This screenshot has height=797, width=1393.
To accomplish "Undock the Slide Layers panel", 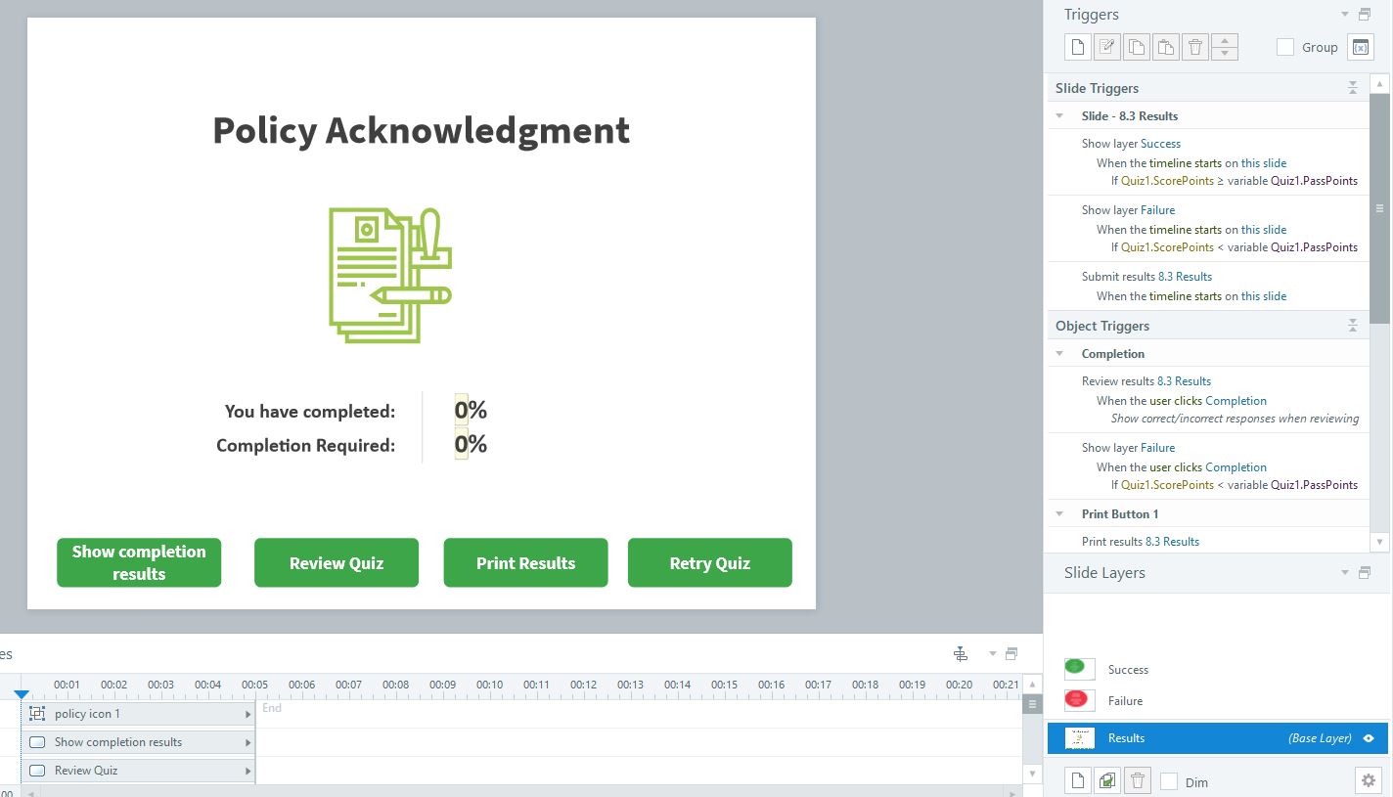I will pyautogui.click(x=1365, y=573).
